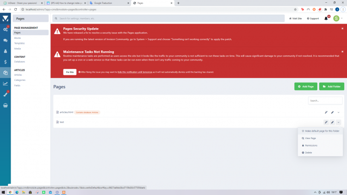The height and width of the screenshot is (195, 347).
Task: Open notifications bell icon
Action: click(326, 18)
